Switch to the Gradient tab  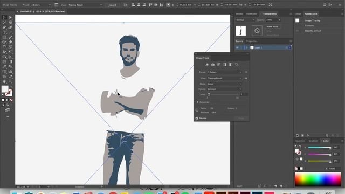tap(313, 141)
